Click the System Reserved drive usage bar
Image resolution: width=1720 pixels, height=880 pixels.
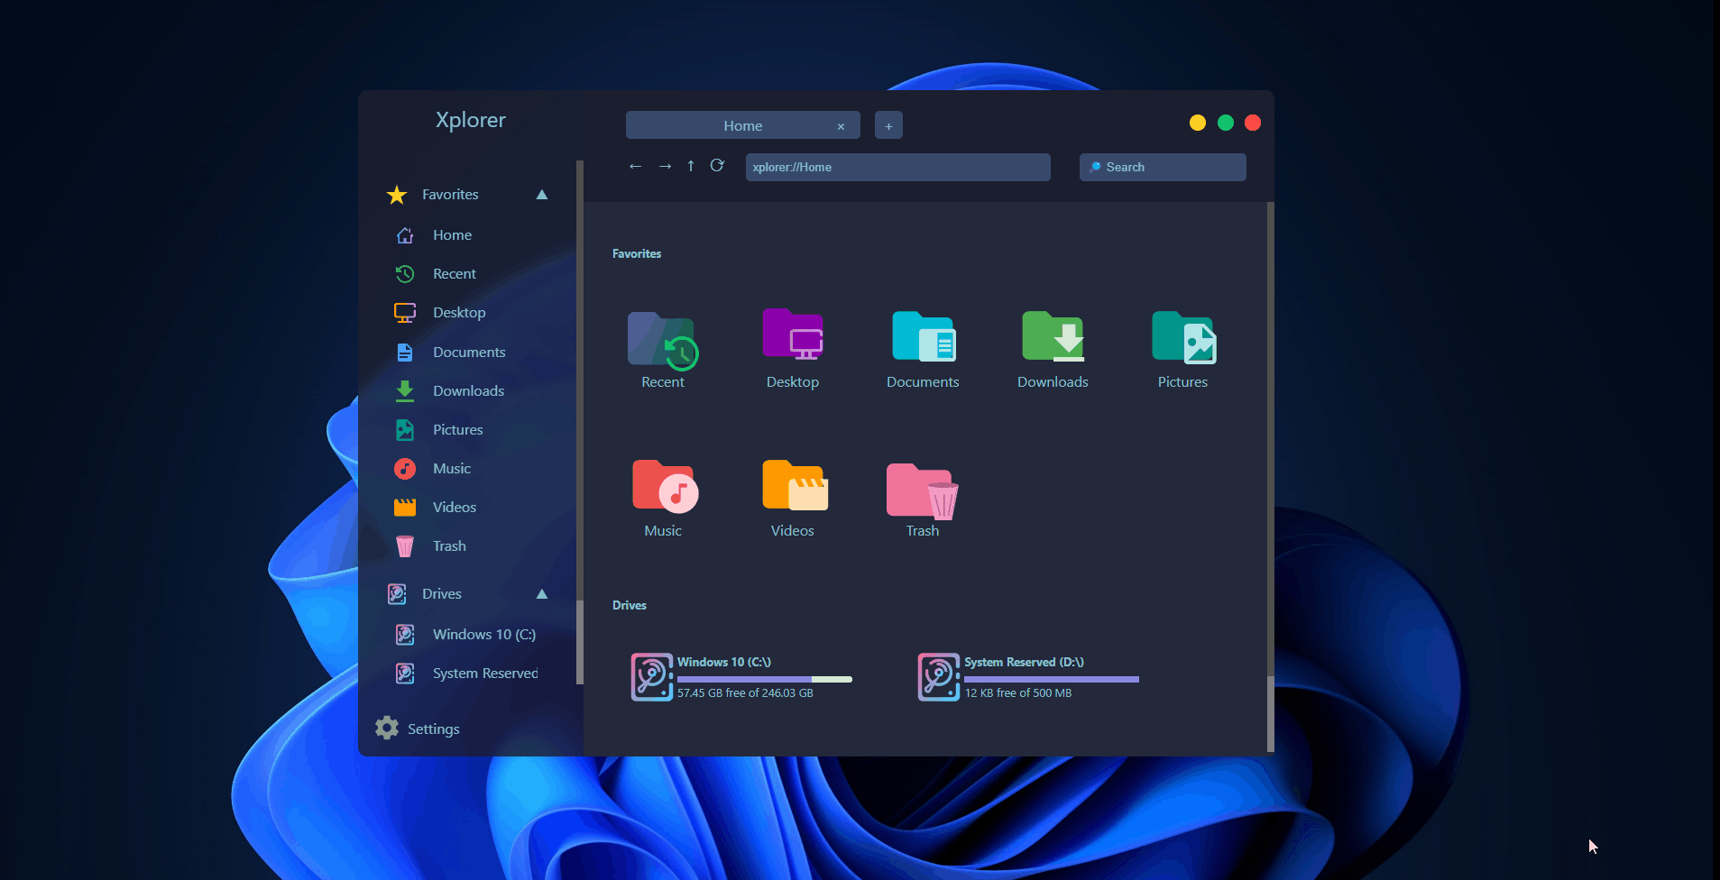point(1052,679)
